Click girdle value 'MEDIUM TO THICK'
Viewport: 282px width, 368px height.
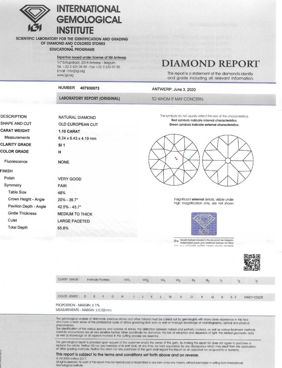pos(75,214)
